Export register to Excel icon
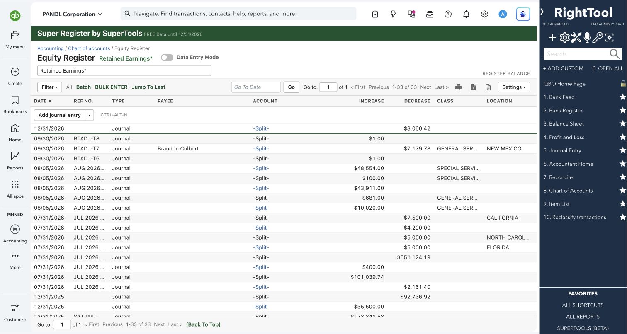 point(473,87)
